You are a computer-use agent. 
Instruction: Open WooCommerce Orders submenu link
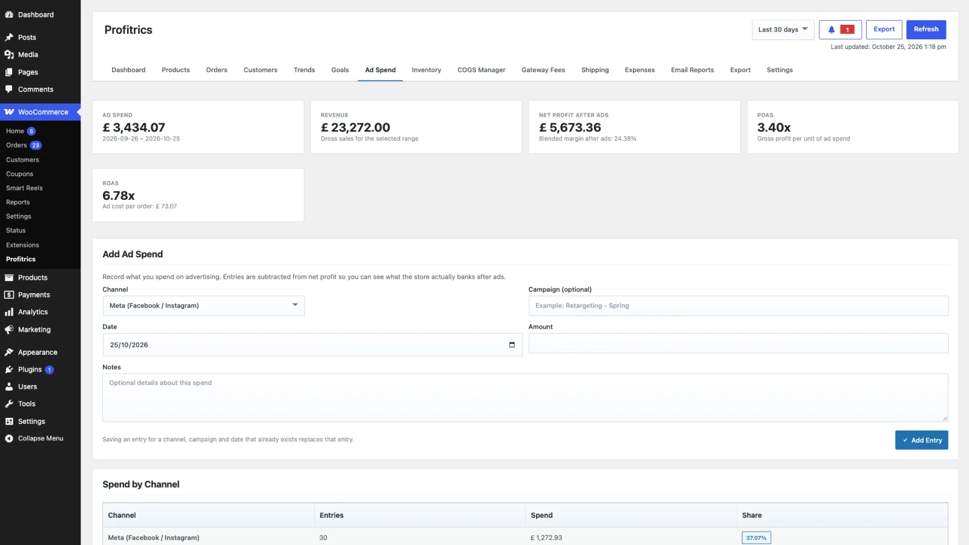tap(16, 145)
